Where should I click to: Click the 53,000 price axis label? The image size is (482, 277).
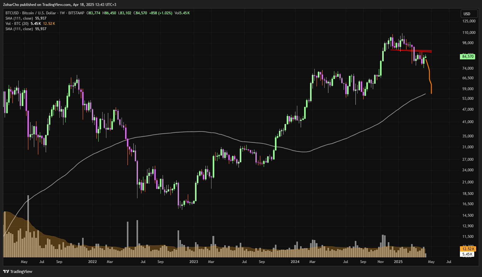pyautogui.click(x=468, y=99)
